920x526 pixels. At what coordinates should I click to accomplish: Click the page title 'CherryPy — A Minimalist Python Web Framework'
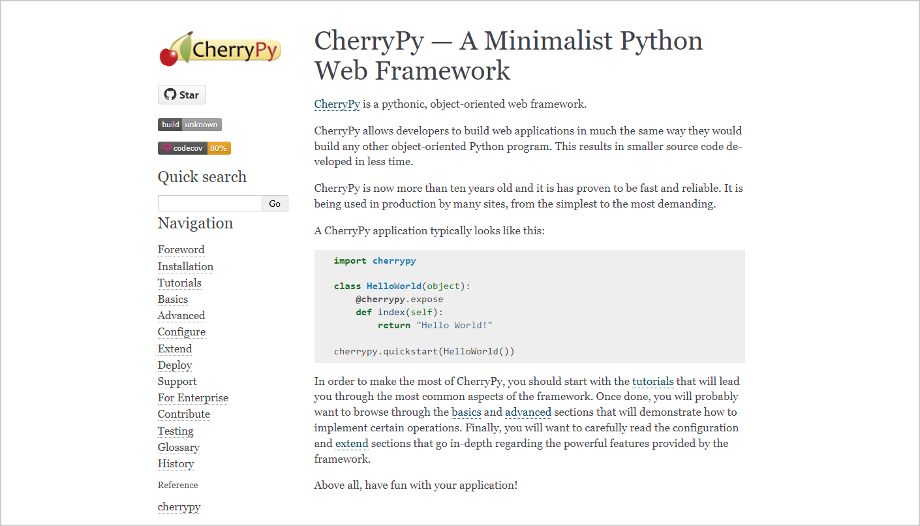[508, 55]
